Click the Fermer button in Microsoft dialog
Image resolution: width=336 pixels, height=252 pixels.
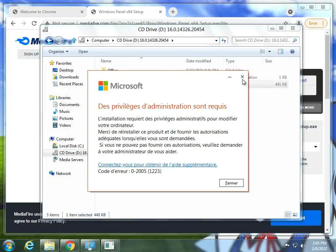pyautogui.click(x=231, y=183)
